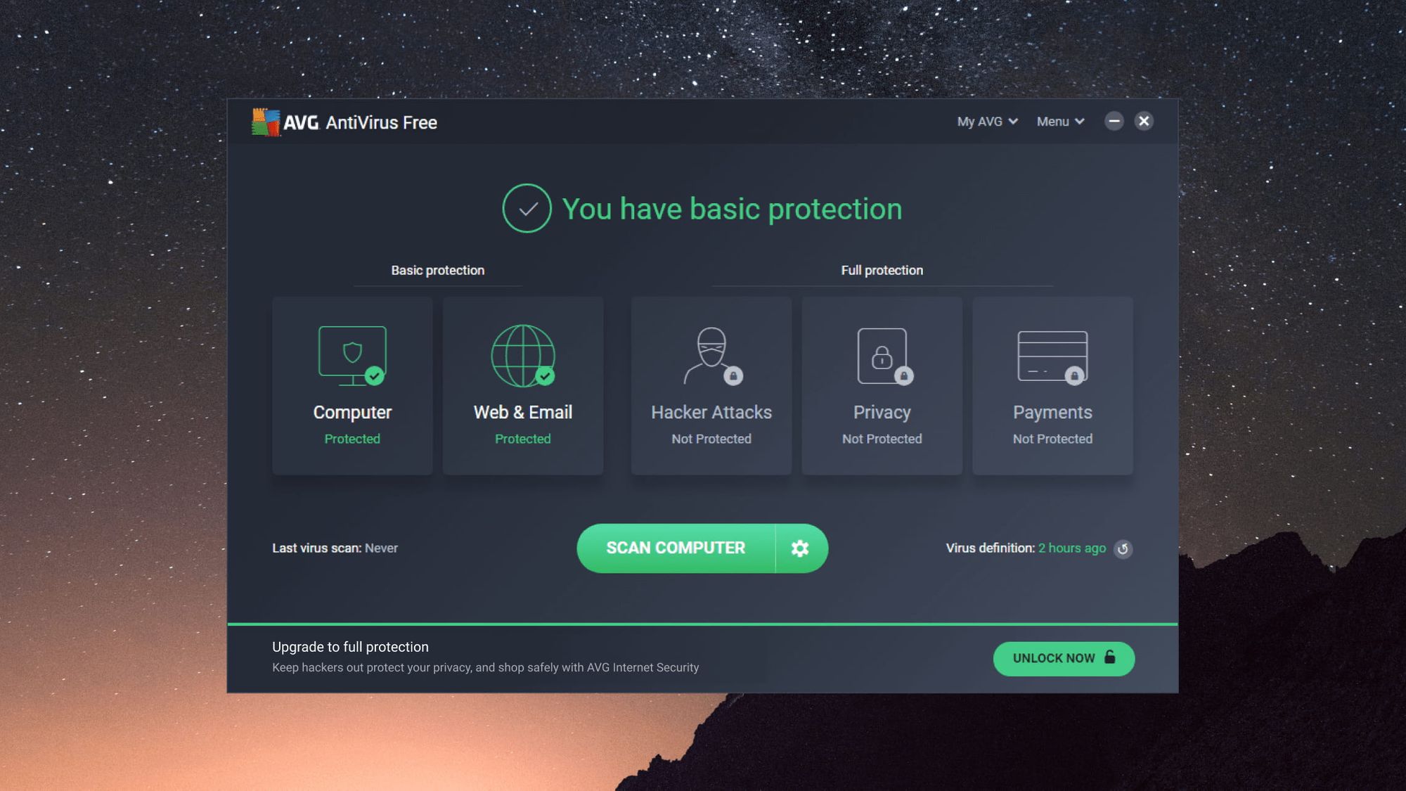Click the checkmark protection status icon
The height and width of the screenshot is (791, 1406).
click(527, 207)
